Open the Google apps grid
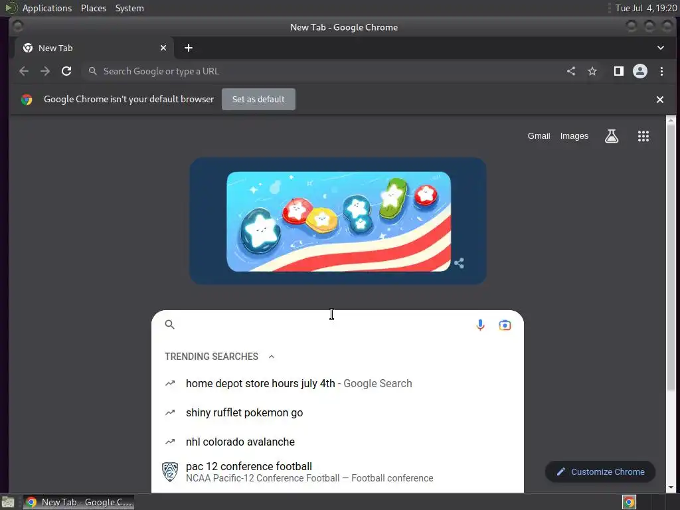 click(643, 136)
